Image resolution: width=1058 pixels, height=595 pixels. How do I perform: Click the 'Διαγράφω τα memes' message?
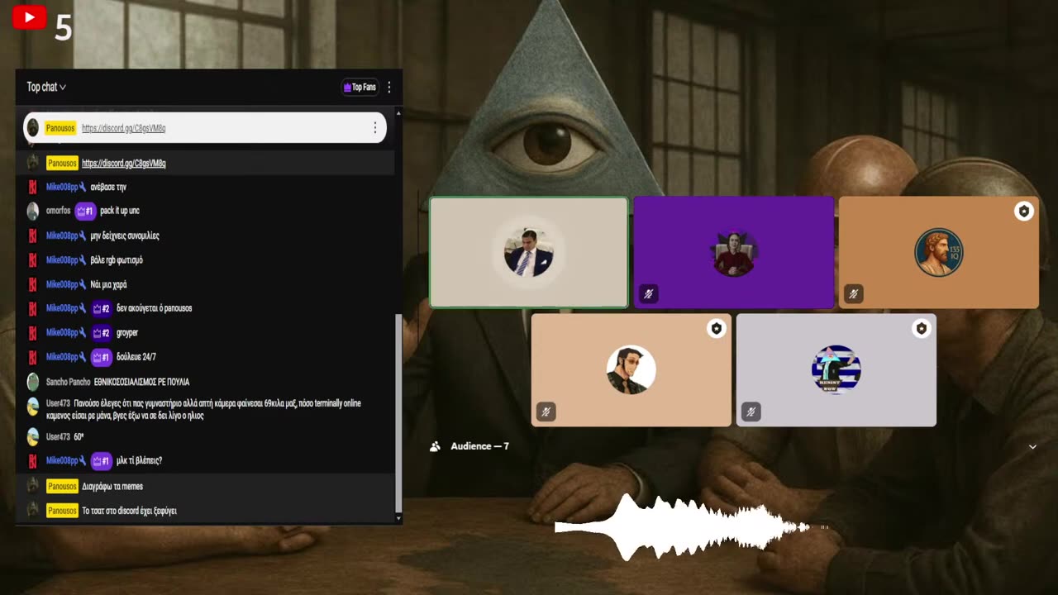pyautogui.click(x=112, y=486)
